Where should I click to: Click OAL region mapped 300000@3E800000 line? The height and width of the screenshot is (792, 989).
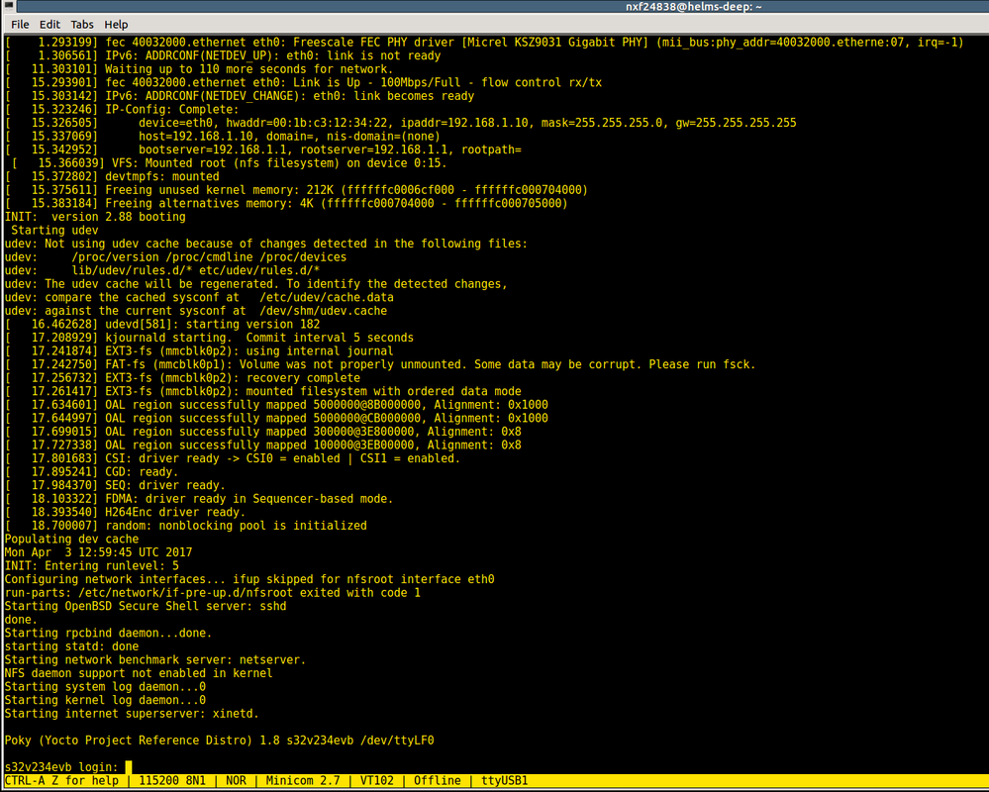263,432
